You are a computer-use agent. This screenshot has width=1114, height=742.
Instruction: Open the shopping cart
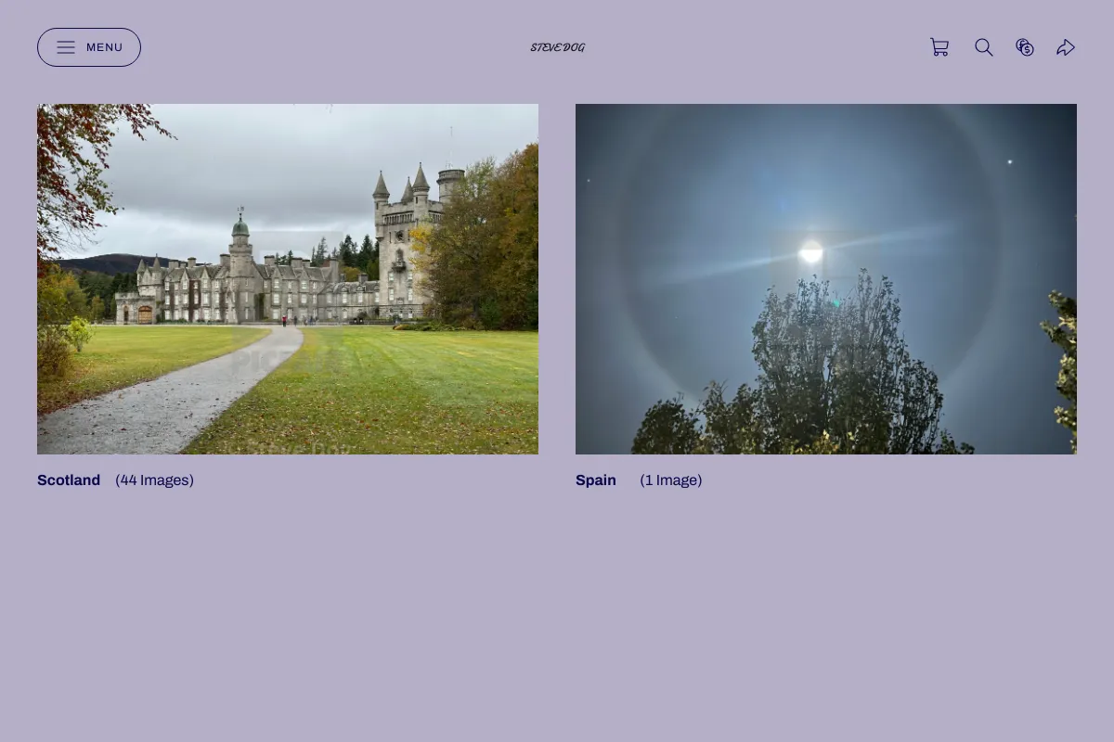pyautogui.click(x=939, y=47)
